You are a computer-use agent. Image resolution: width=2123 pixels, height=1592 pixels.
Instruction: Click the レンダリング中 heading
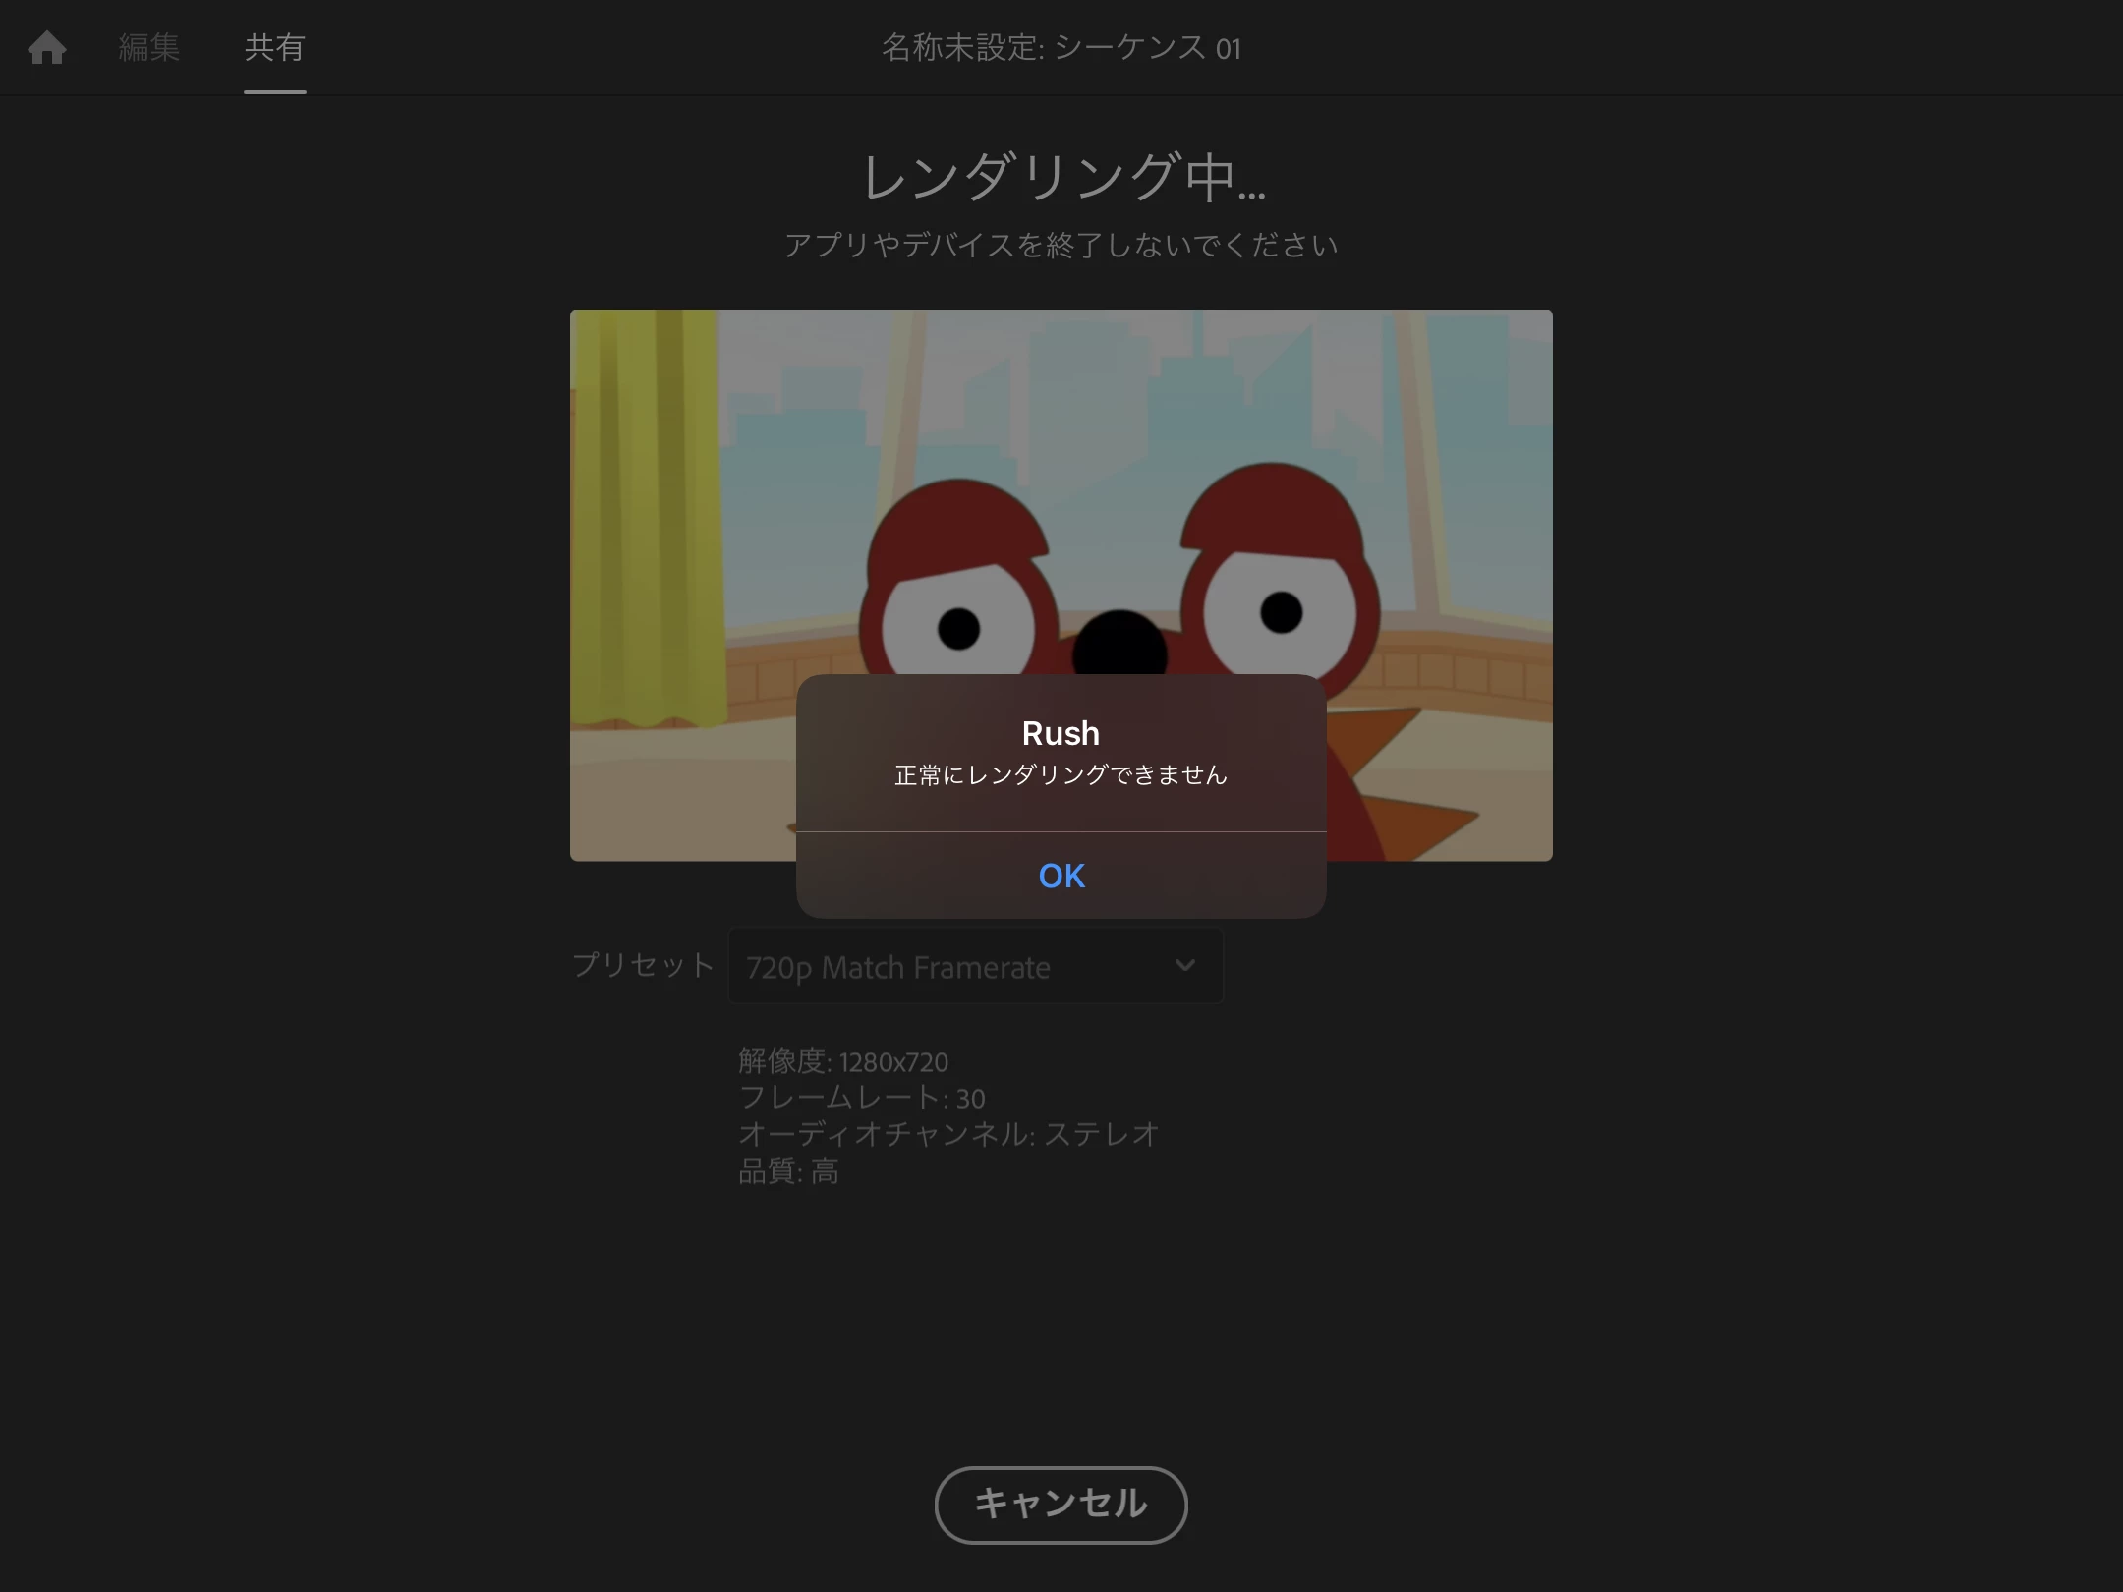tap(1061, 178)
